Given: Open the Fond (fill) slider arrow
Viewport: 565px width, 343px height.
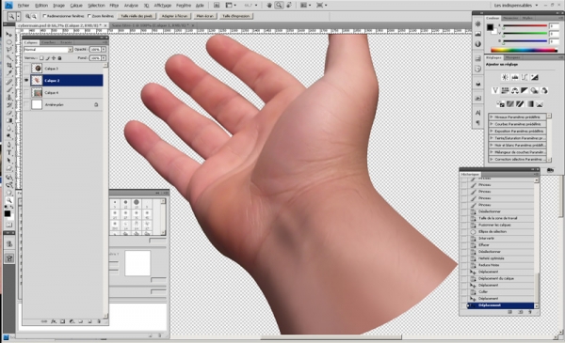Looking at the screenshot, I should point(104,58).
